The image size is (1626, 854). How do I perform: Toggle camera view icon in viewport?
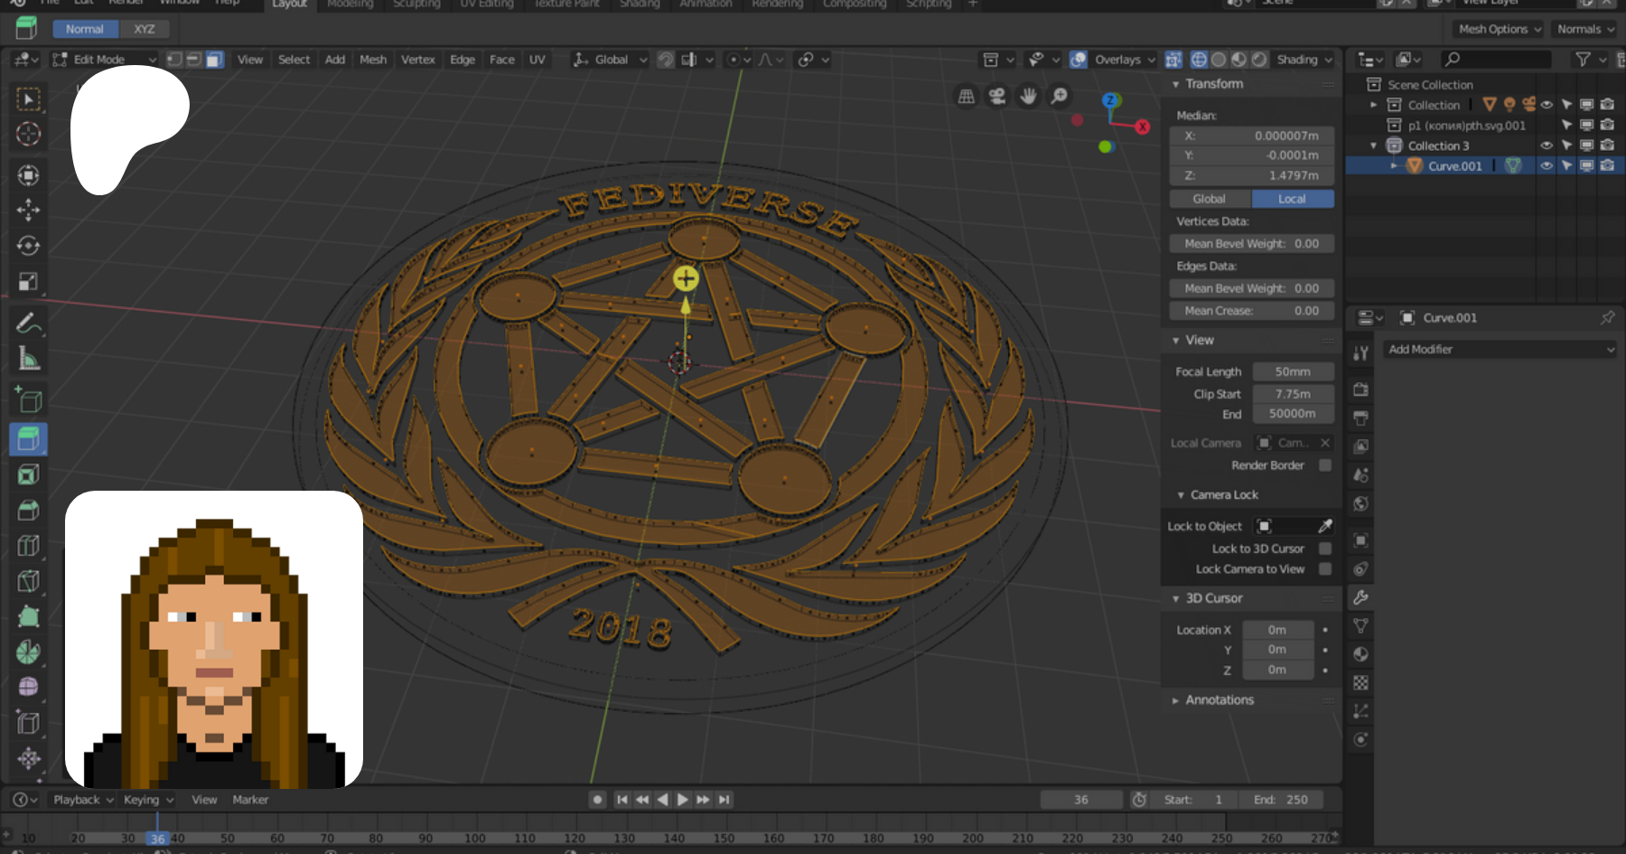coord(997,96)
